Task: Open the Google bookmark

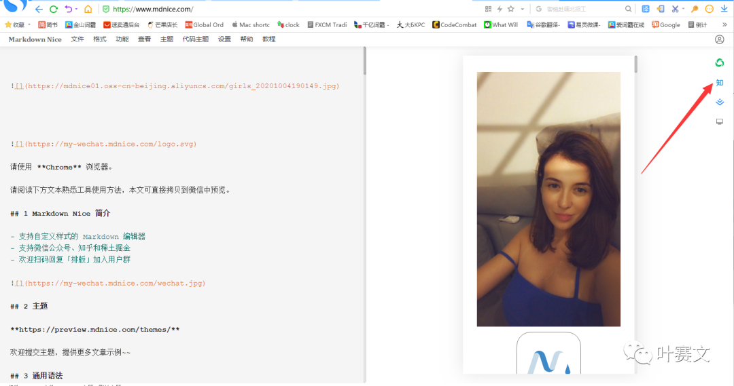Action: [665, 25]
